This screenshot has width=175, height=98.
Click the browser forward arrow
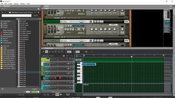5,12
